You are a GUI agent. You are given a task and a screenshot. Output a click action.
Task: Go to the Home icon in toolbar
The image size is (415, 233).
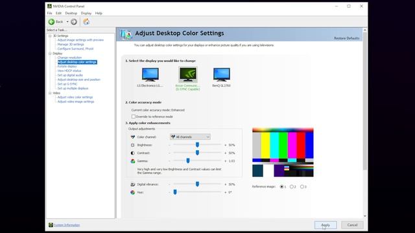click(86, 21)
